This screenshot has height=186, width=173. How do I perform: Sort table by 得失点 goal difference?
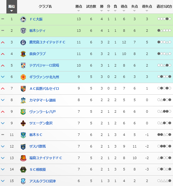147,8
